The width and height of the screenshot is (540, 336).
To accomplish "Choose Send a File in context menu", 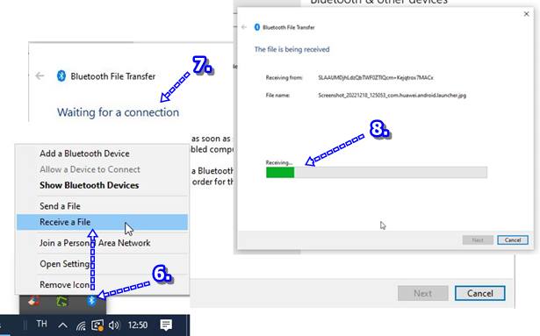I will coord(60,206).
